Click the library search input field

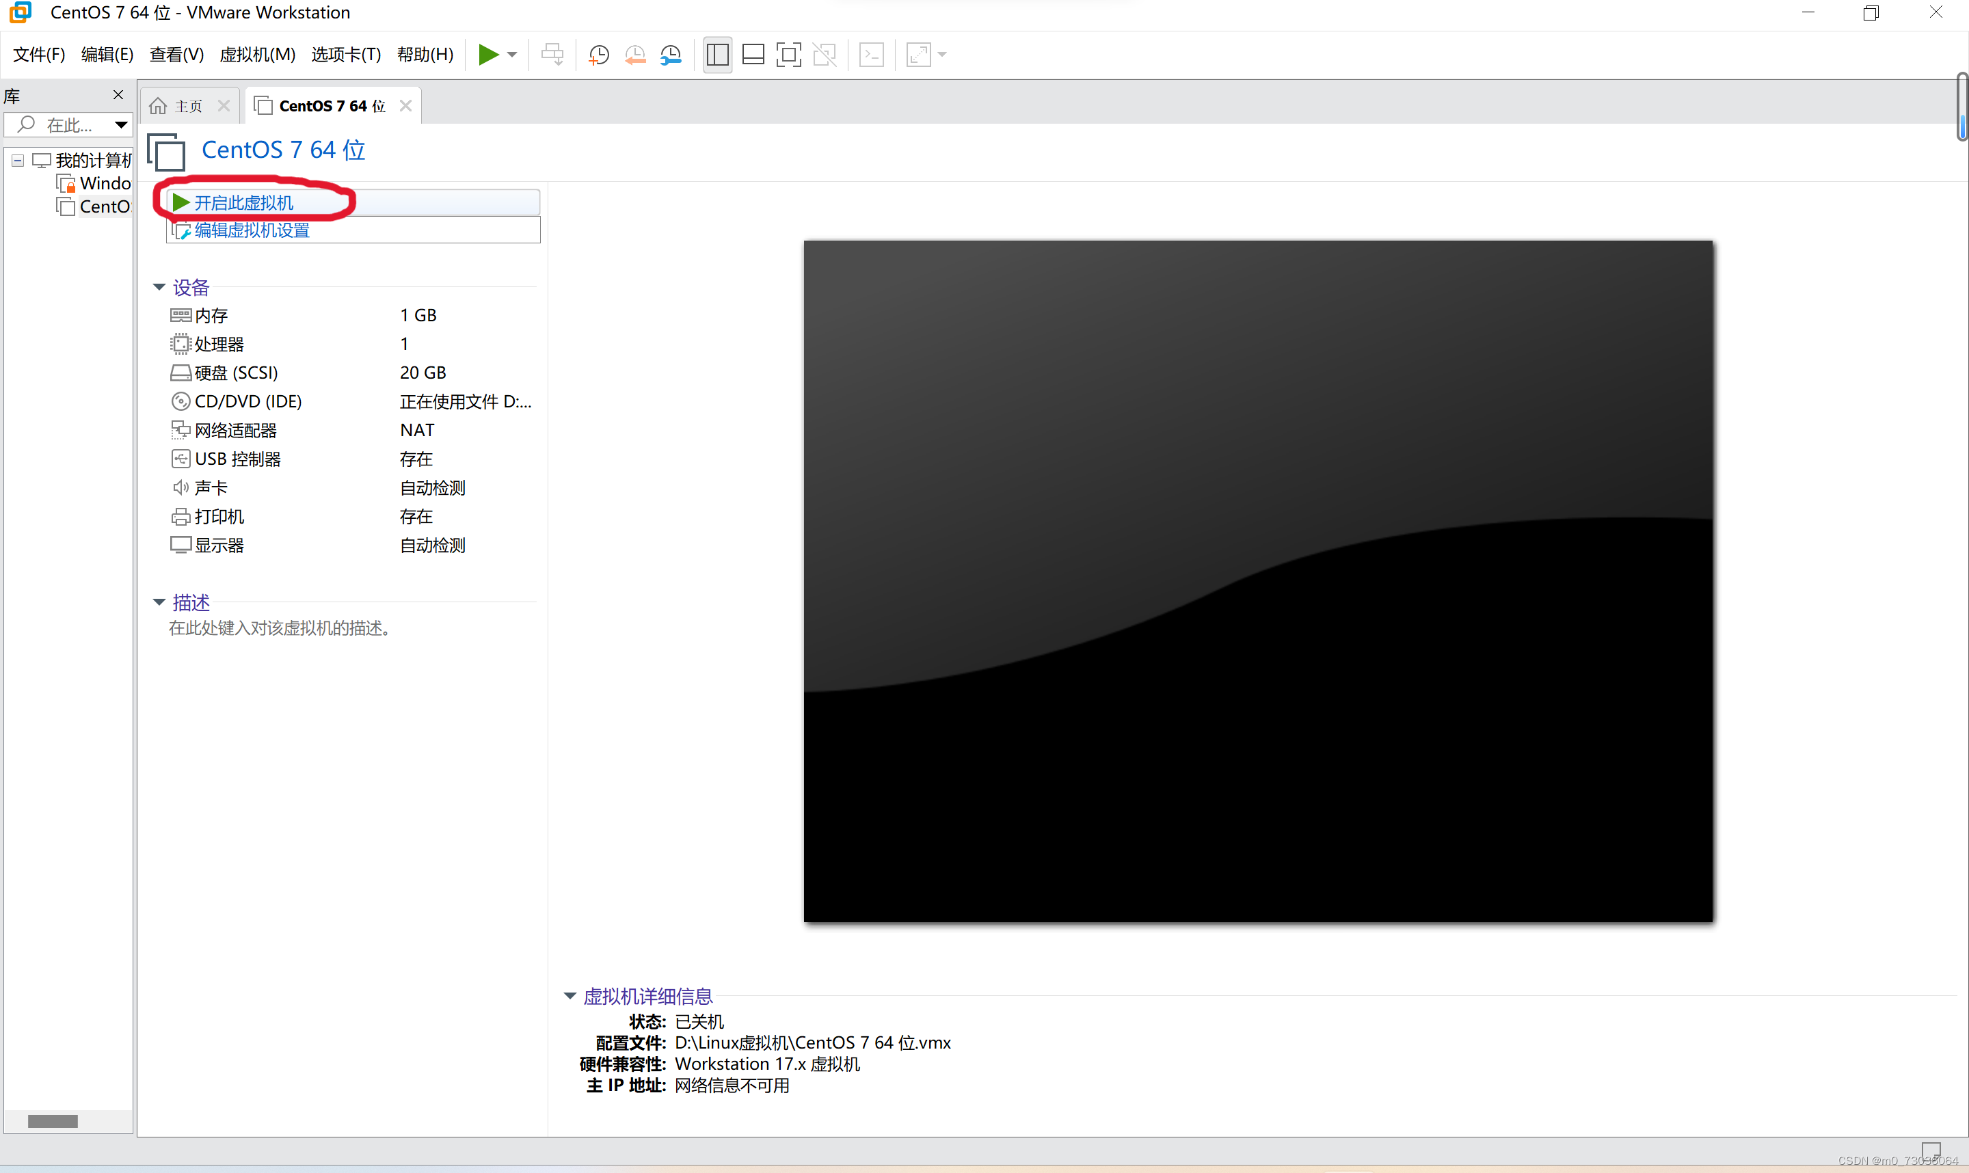70,125
